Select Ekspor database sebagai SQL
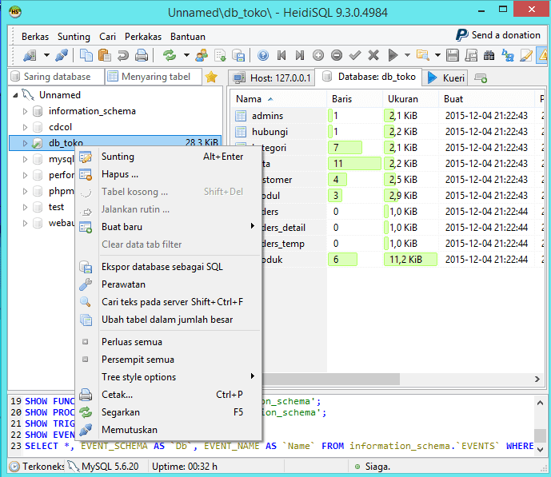Viewport: 551px width, 477px height. tap(169, 267)
